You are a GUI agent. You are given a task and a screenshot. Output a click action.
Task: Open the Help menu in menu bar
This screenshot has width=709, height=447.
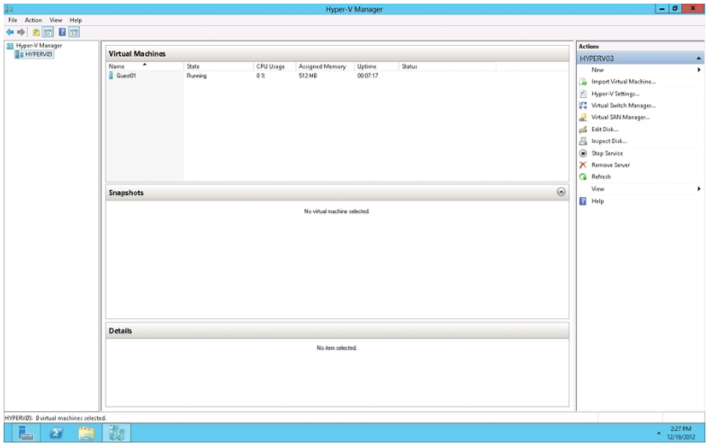coord(76,21)
